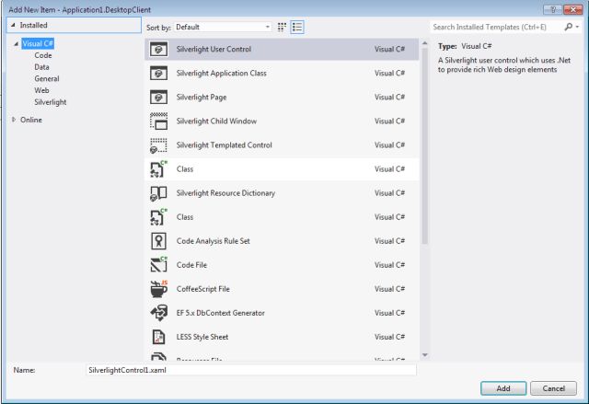This screenshot has height=404, width=589.
Task: Select the Silverlight Child Window text
Action: click(x=216, y=121)
